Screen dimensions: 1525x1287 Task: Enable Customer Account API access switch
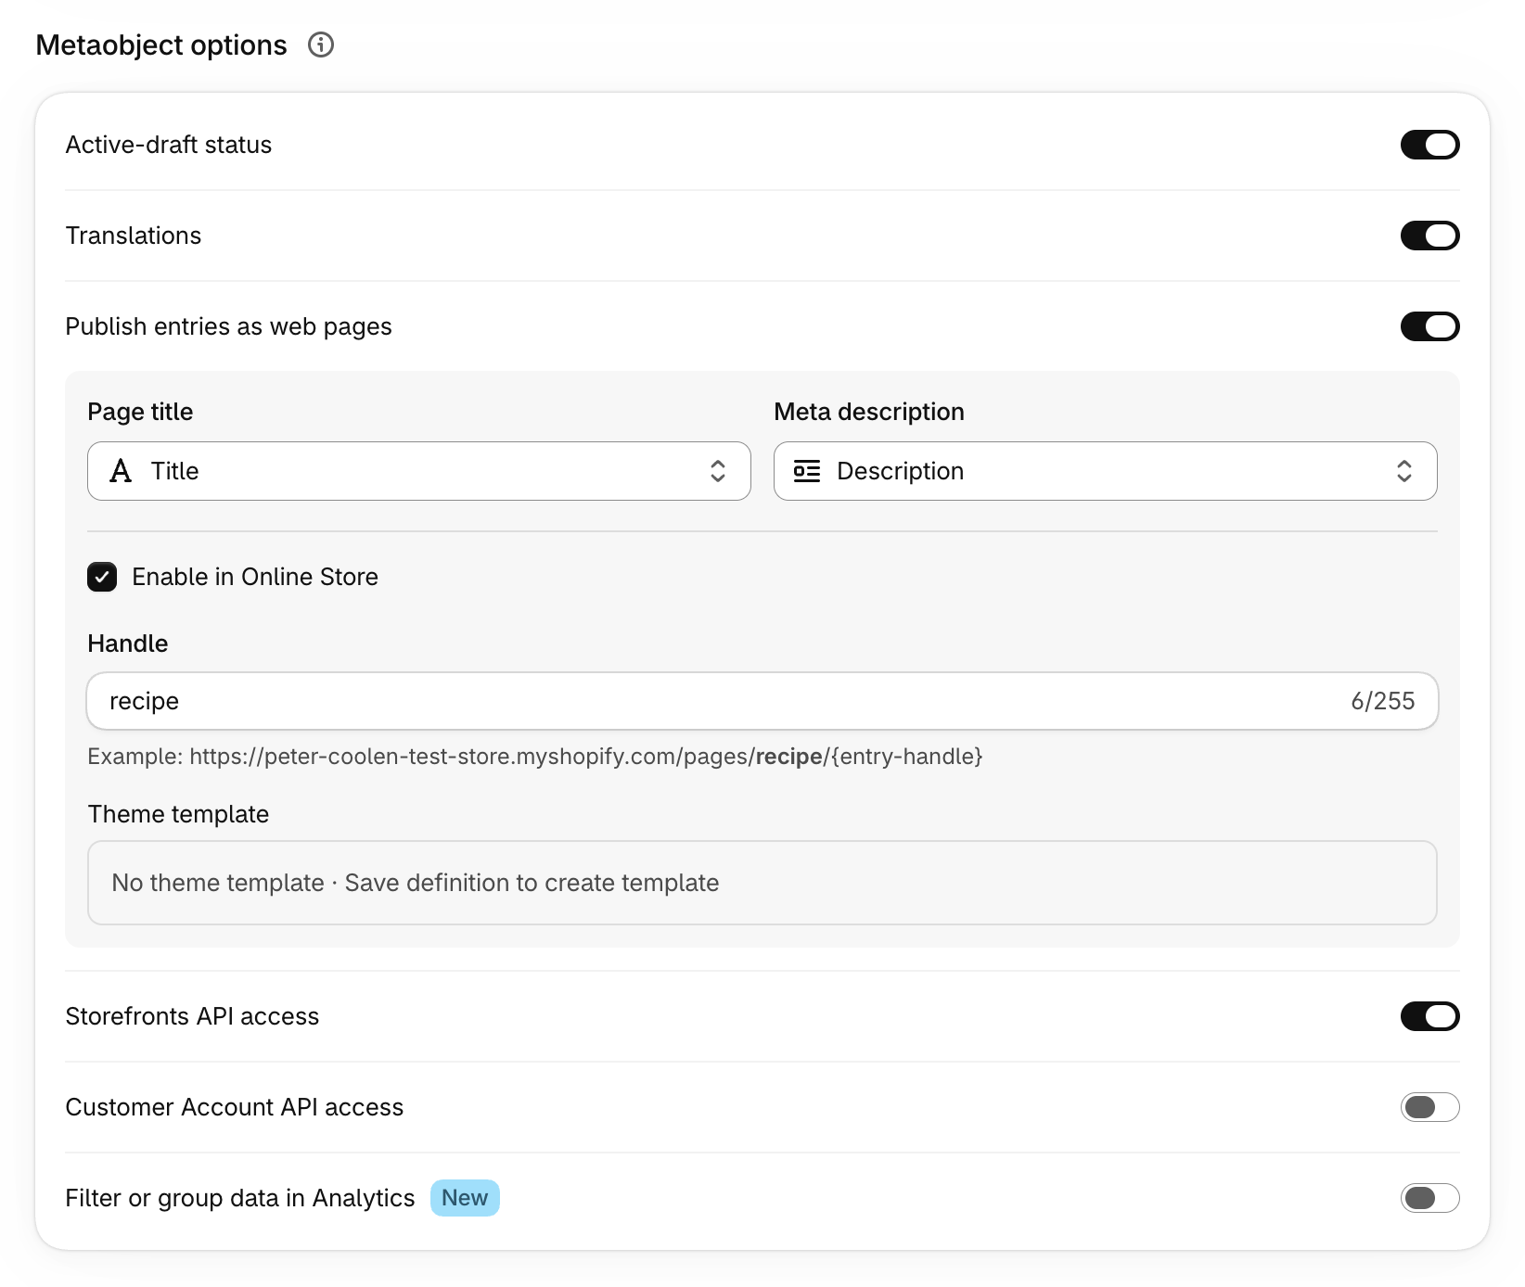[1429, 1107]
